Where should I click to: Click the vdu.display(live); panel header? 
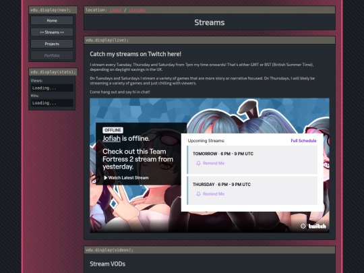[210, 40]
